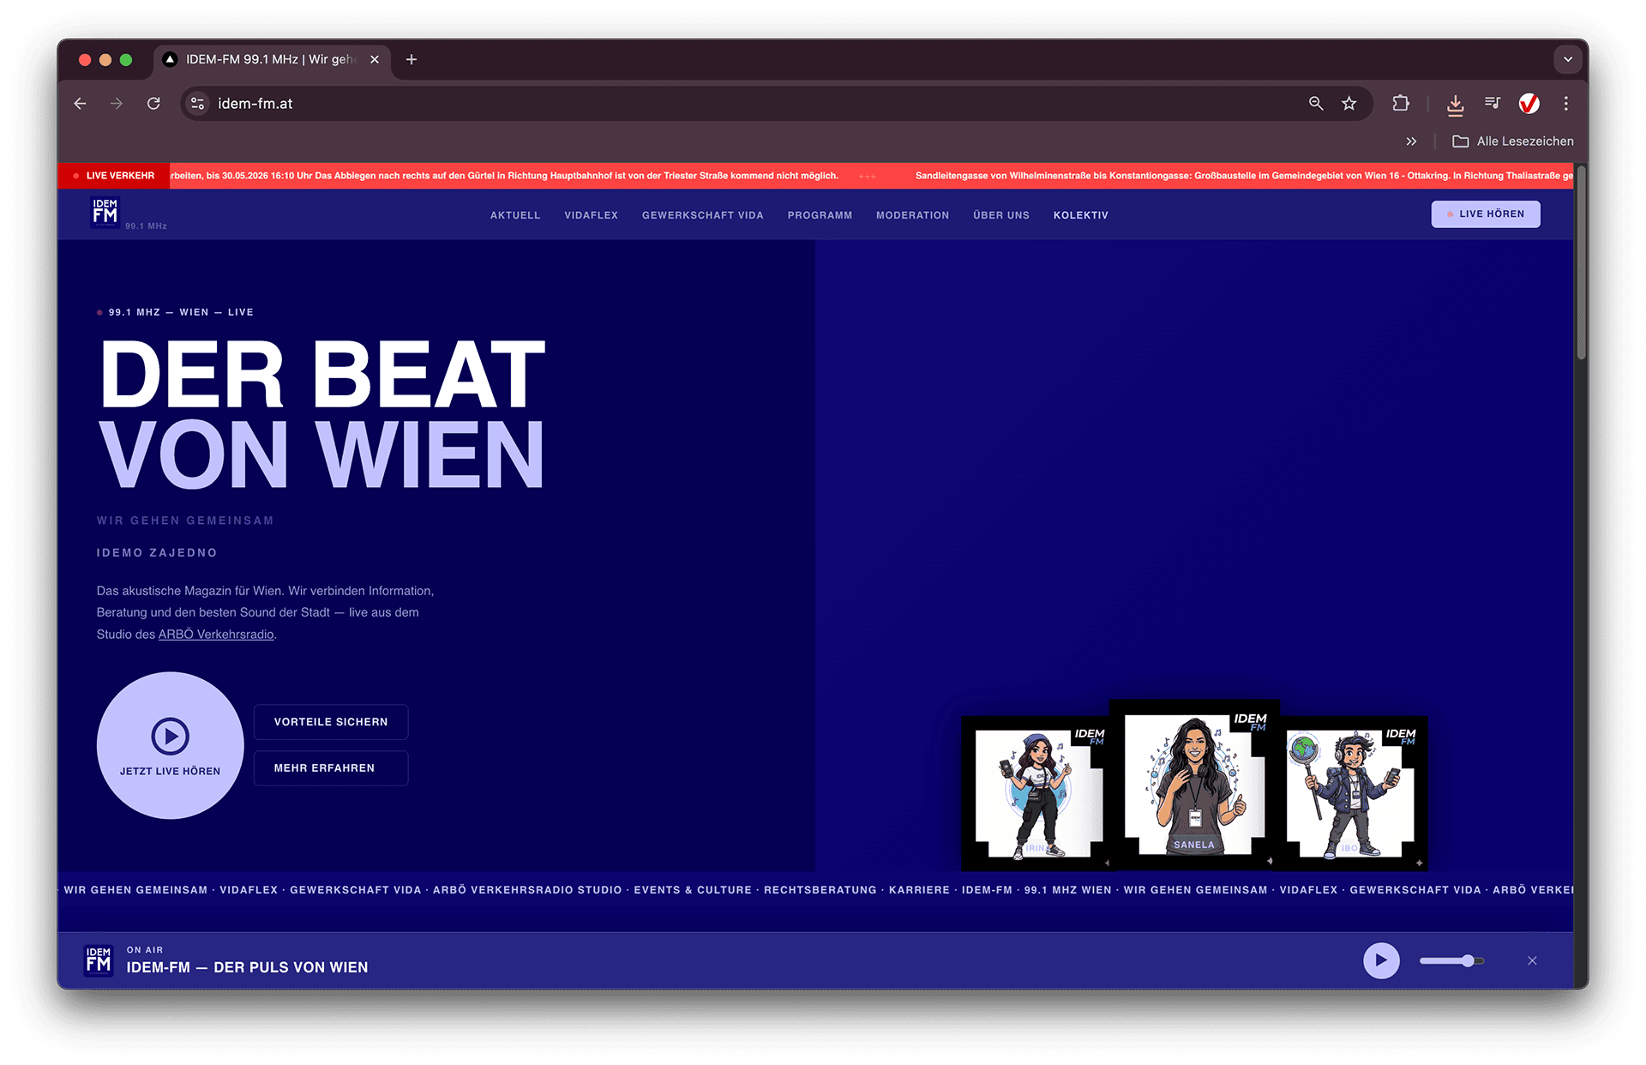Screen dimensions: 1646x1065
Task: Close the bottom on-air player bar
Action: [x=1532, y=960]
